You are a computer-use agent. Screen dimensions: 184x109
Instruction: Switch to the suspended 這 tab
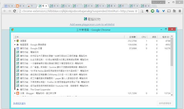[x=145, y=6]
